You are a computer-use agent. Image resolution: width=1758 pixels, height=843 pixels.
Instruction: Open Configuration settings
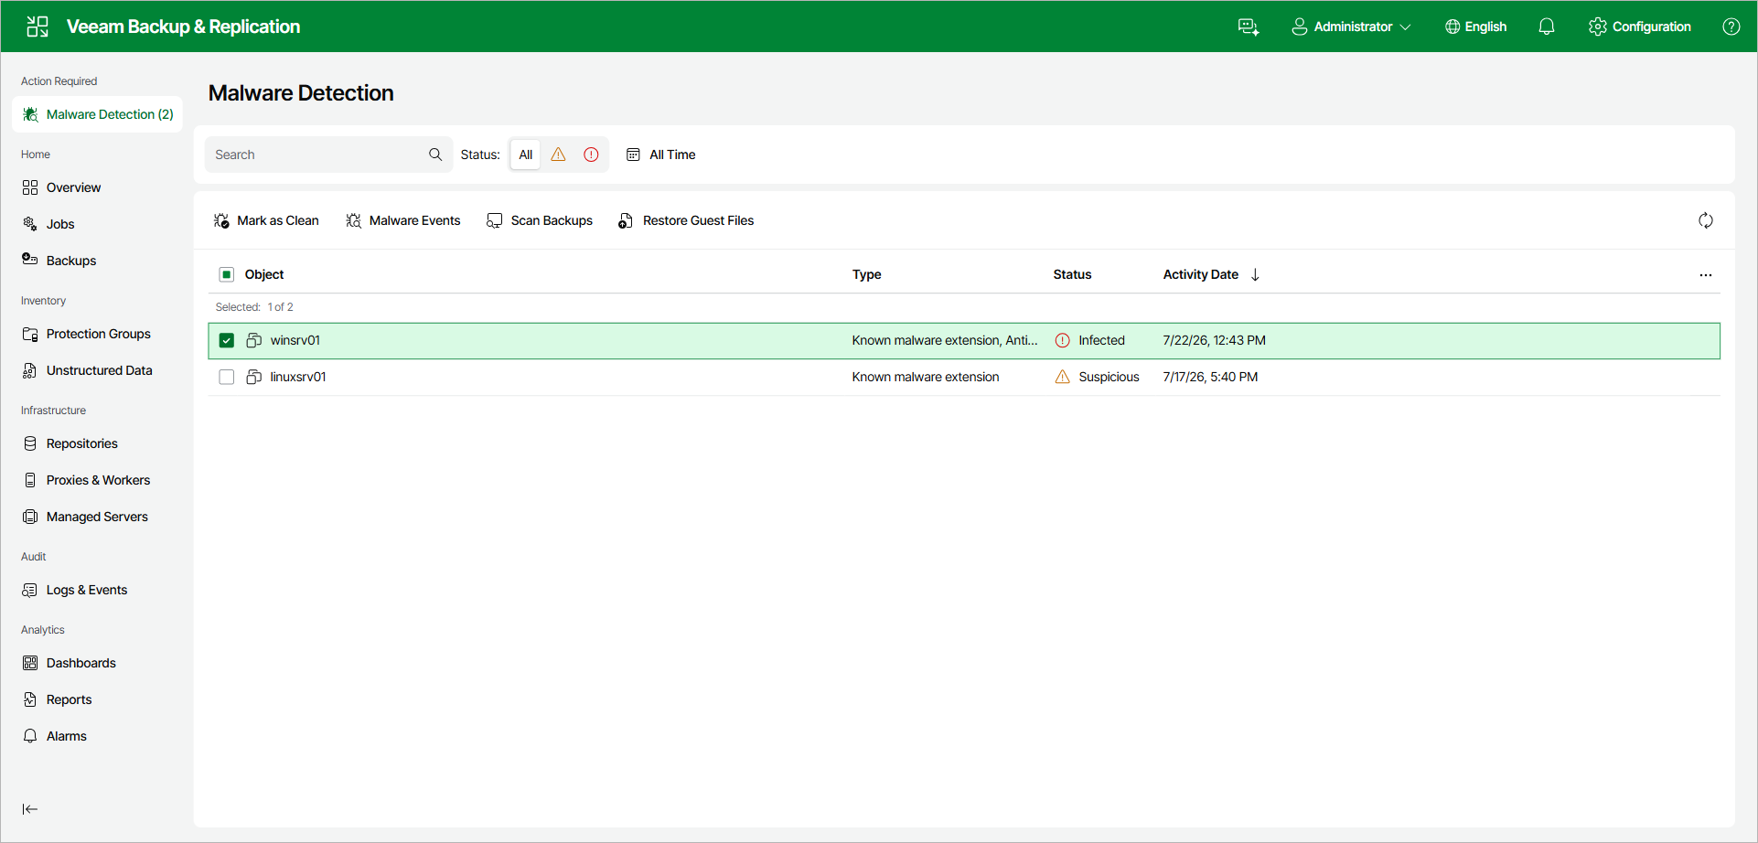(1640, 27)
